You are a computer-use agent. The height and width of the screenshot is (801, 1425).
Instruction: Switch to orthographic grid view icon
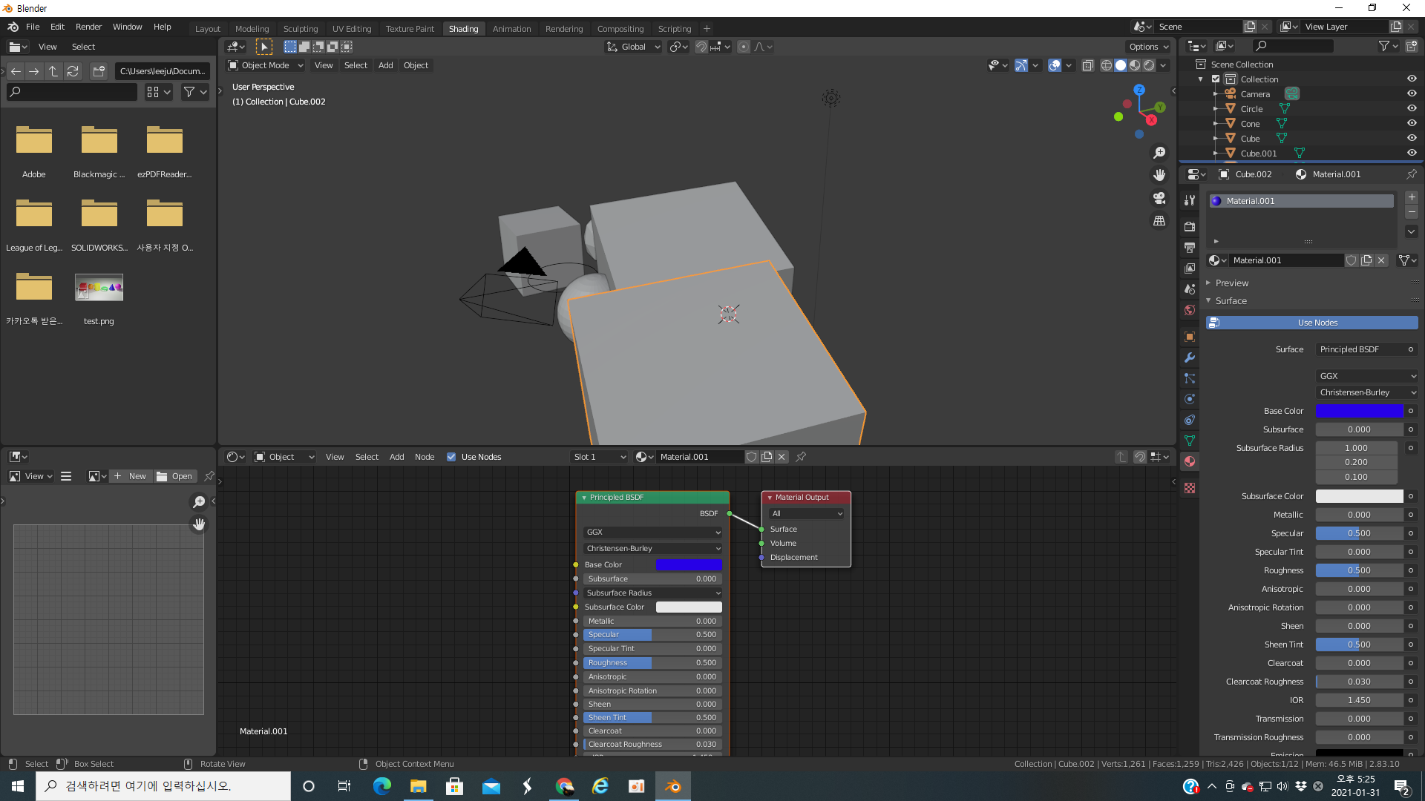pos(1159,221)
